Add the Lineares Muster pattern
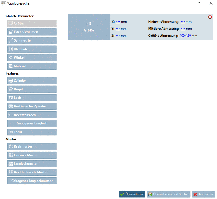217x199 pixels. tap(32, 155)
